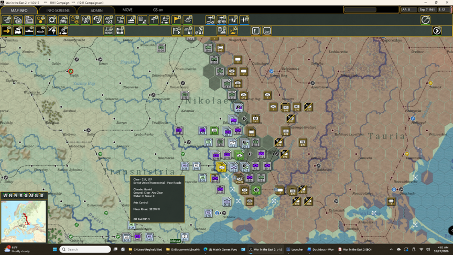Select the paratrooper air transport mode

(52, 30)
